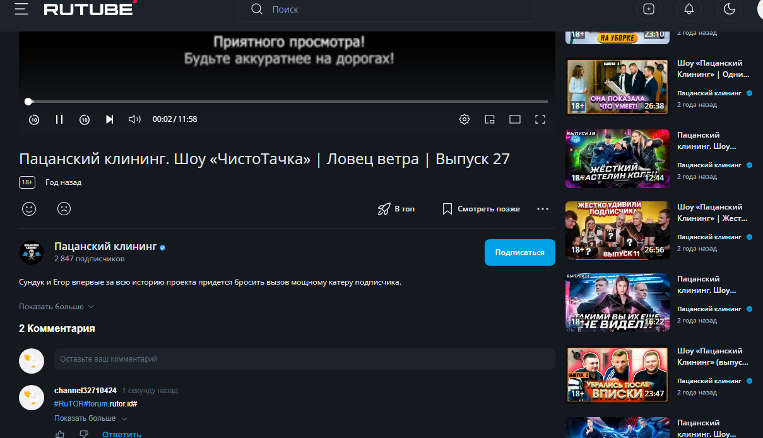Open player settings gear
The width and height of the screenshot is (763, 438).
click(464, 119)
